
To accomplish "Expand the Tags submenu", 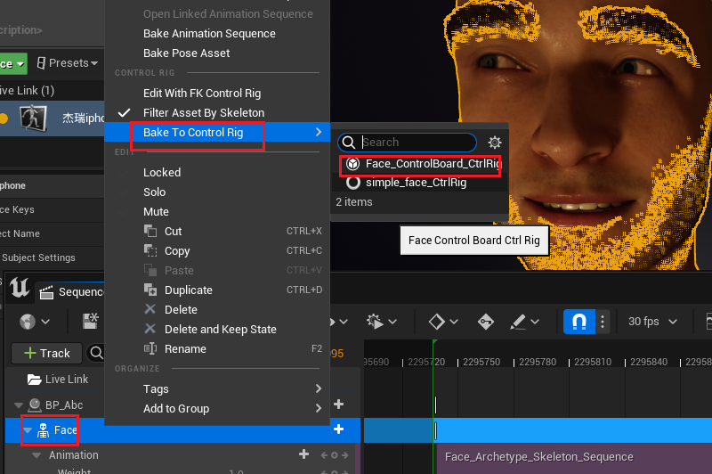I will click(216, 389).
